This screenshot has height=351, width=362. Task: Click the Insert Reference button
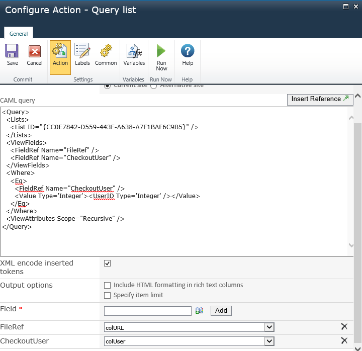[320, 99]
